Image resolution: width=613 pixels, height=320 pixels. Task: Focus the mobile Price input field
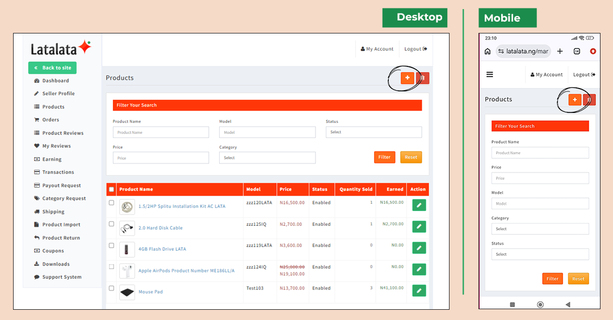(540, 178)
